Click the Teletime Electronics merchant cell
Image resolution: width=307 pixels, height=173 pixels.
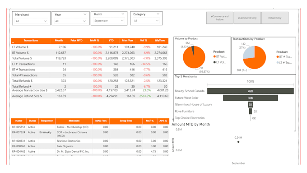(x=69, y=141)
